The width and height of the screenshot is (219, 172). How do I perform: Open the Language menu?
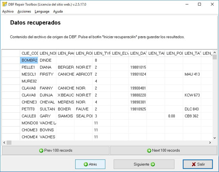point(42,12)
